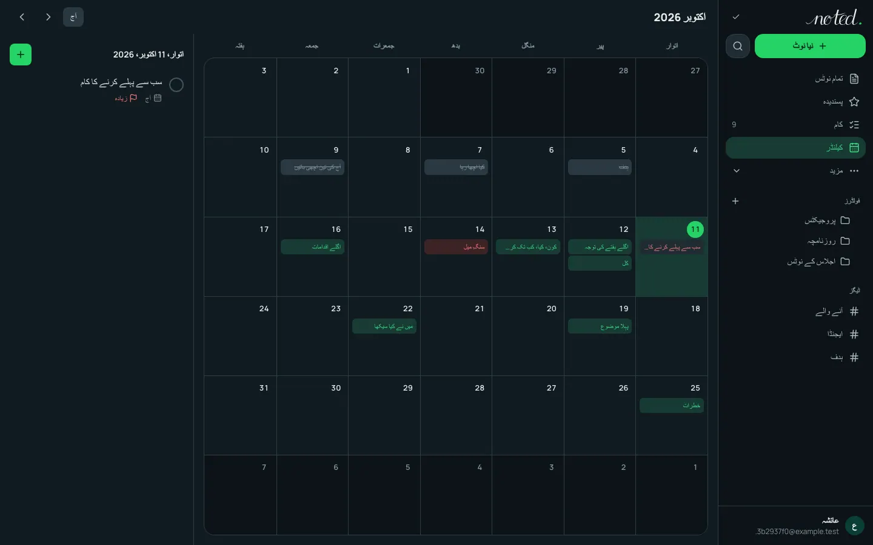Mark the سب سے پہلے کرنے کا کام task complete
Viewport: 873px width, 545px height.
point(176,85)
